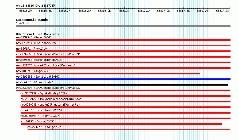Select nsv5935303 (Almarri2020) label
Viewport: 238px width, 140px height.
40,116
